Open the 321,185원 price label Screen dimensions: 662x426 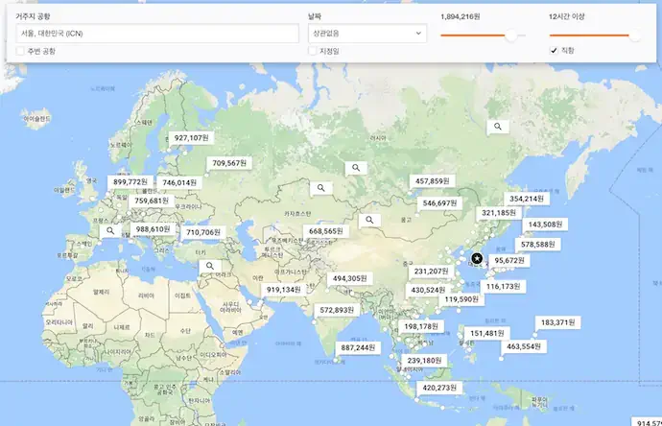499,213
